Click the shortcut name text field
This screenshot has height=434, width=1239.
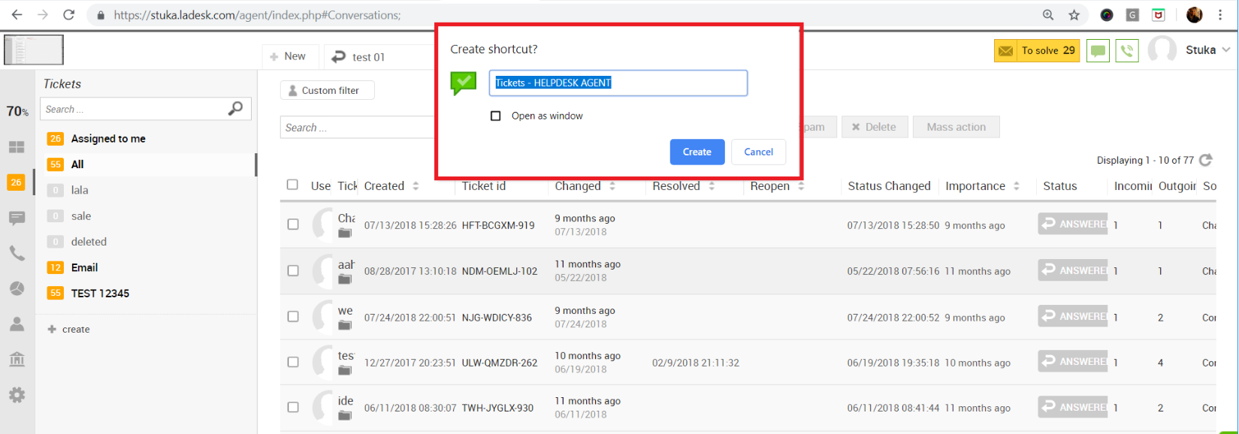[x=618, y=83]
